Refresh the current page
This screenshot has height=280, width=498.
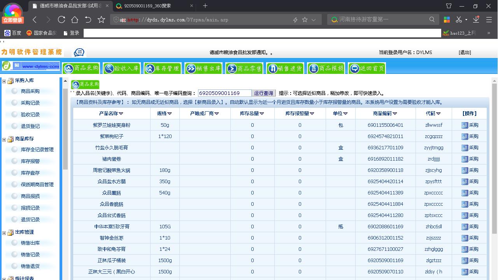(x=62, y=19)
